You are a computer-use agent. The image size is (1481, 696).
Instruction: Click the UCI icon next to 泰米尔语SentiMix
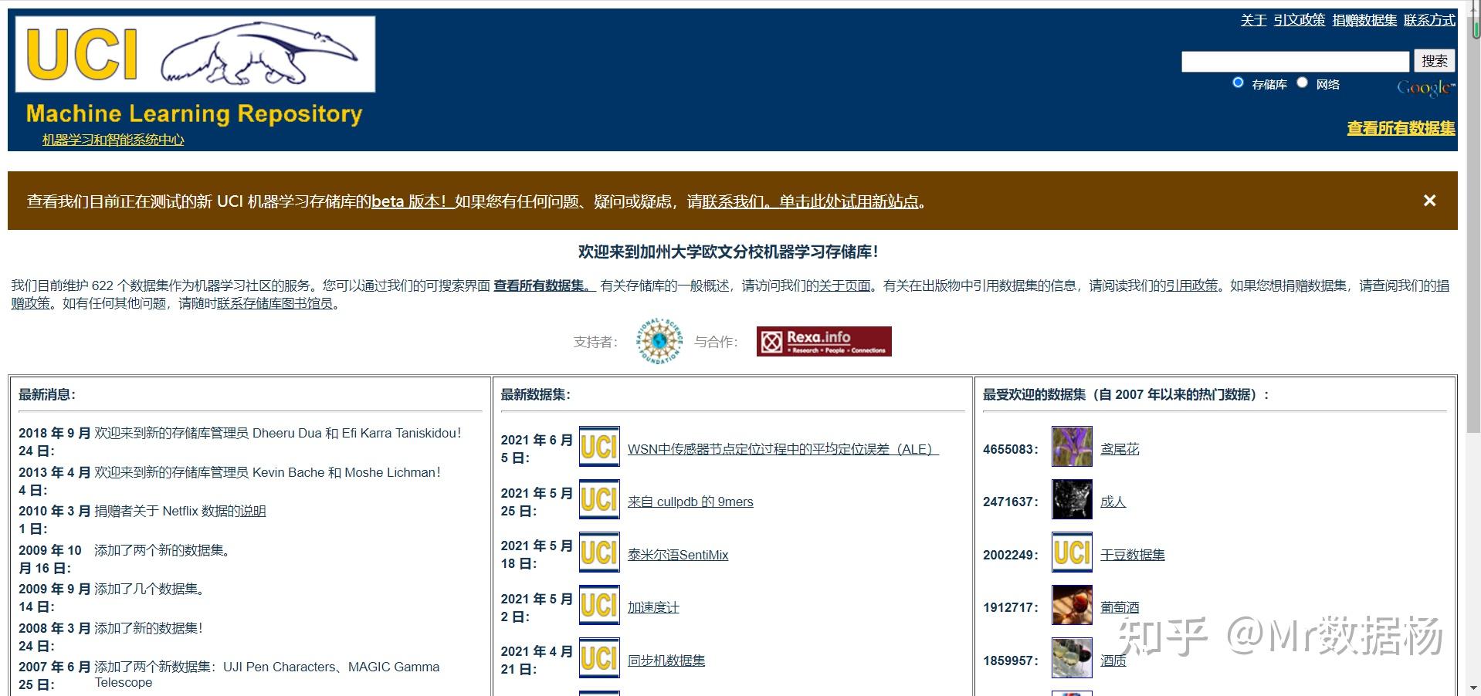coord(599,552)
